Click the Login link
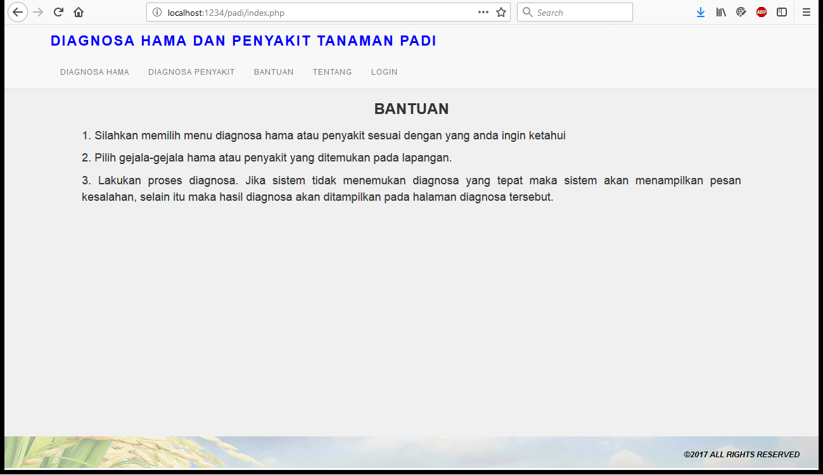Screen dimensions: 823x475 [384, 72]
